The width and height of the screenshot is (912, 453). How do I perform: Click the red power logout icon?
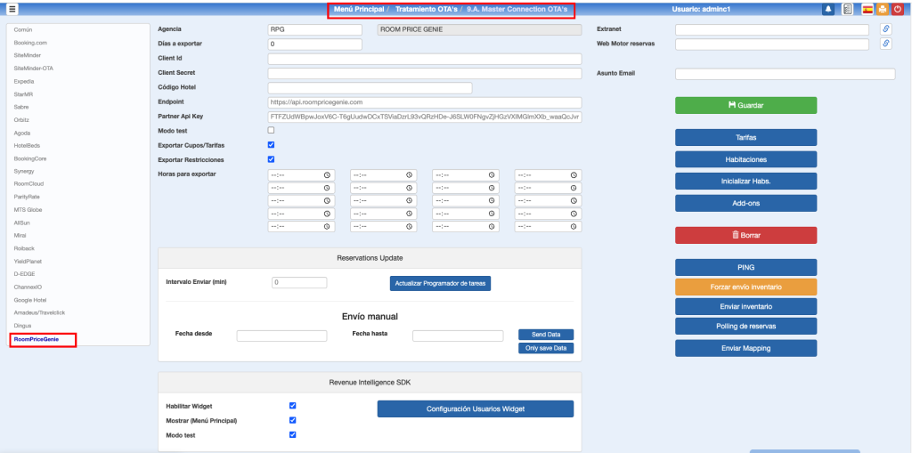click(x=898, y=9)
